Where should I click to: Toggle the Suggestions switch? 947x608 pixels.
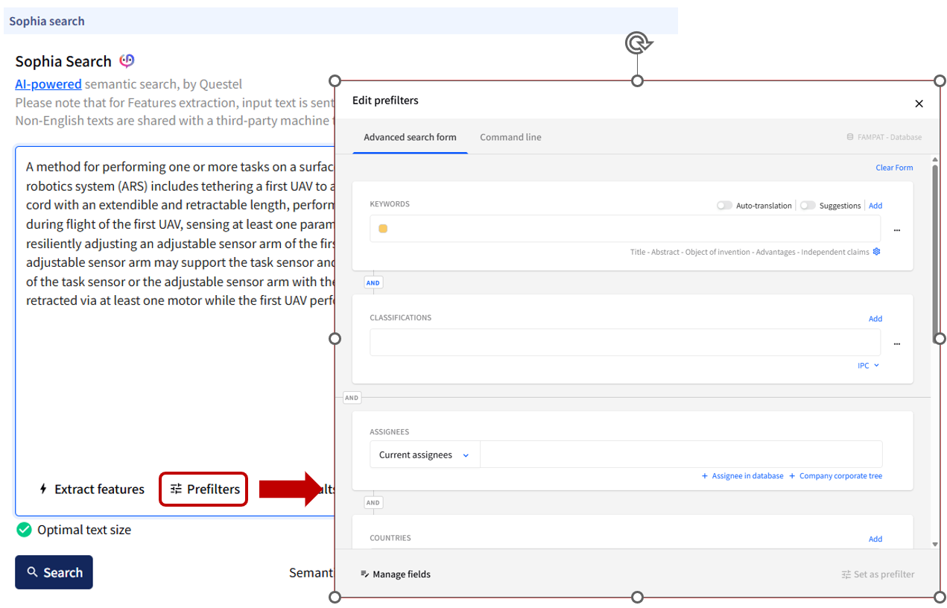(x=808, y=206)
